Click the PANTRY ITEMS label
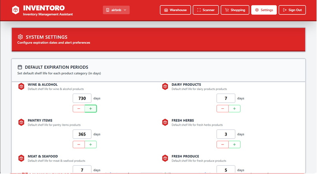 click(40, 121)
